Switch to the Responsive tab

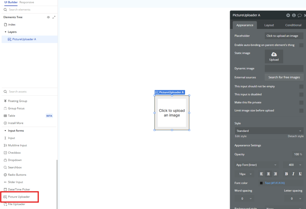click(27, 2)
